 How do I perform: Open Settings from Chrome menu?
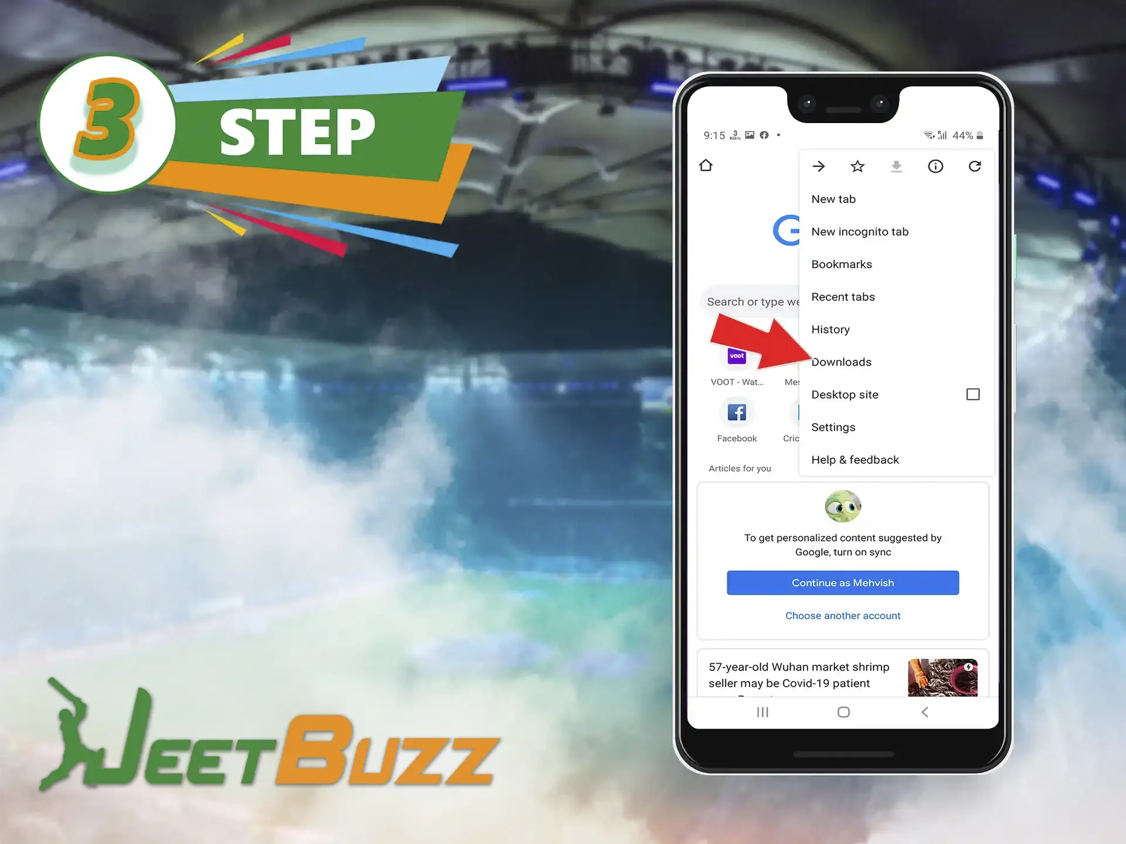[x=833, y=427]
